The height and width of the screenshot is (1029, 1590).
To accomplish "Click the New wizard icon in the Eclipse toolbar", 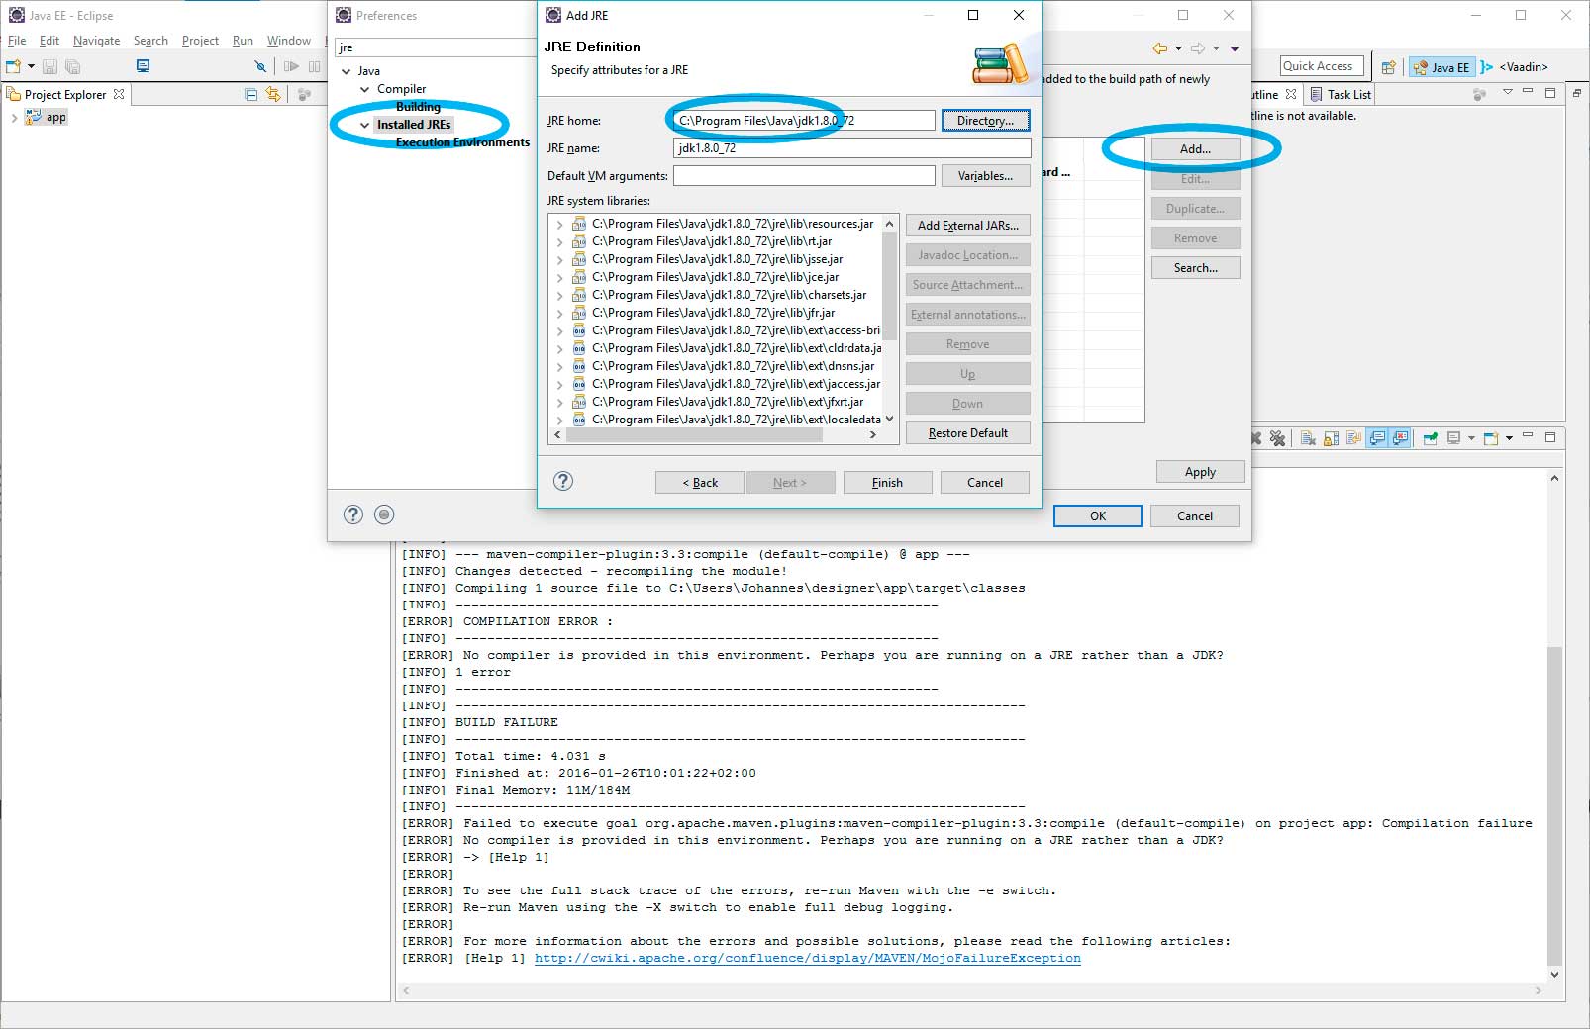I will coord(14,67).
